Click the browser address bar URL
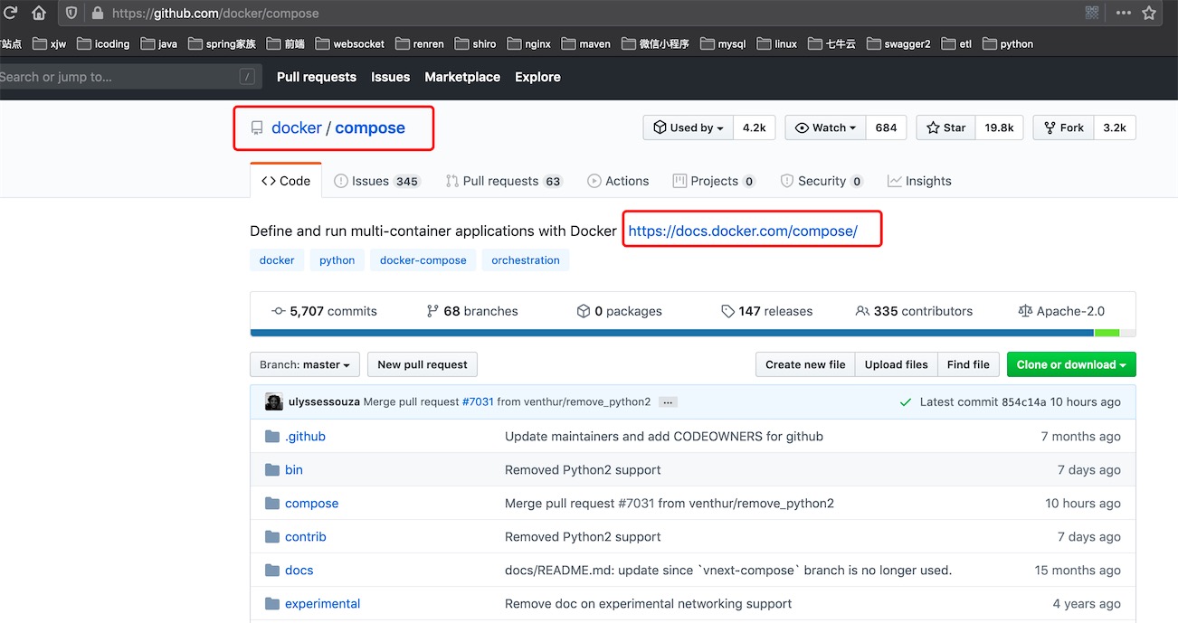 click(215, 14)
